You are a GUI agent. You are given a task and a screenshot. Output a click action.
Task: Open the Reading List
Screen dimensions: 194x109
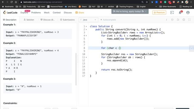pos(186,7)
